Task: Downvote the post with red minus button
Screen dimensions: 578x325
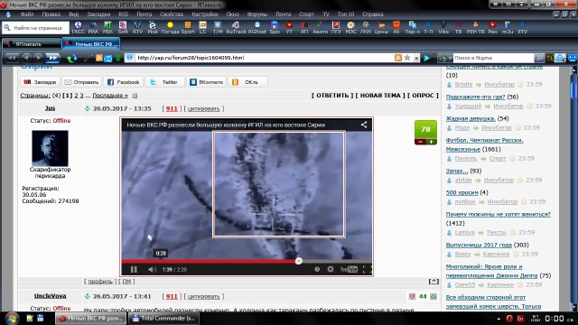Action: (x=420, y=142)
